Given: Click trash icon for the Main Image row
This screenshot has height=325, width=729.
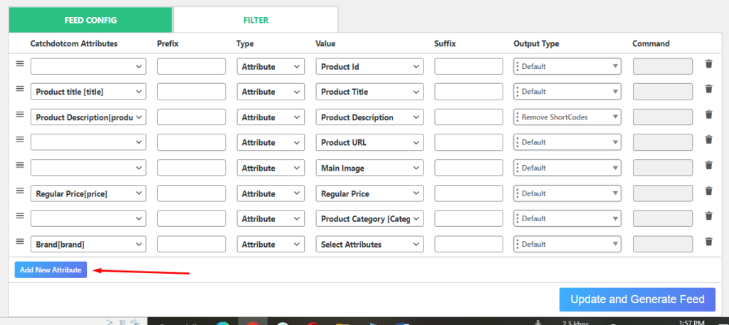Looking at the screenshot, I should (708, 165).
